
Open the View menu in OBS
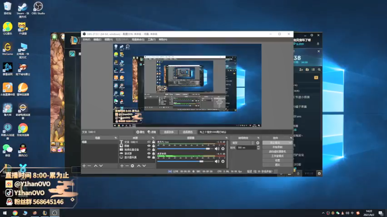[x=108, y=40]
